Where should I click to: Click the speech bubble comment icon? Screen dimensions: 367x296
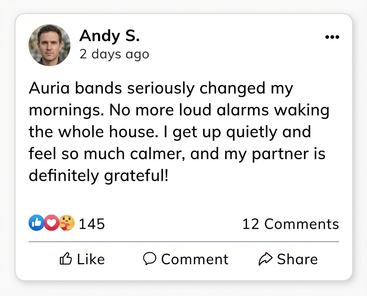(x=149, y=259)
